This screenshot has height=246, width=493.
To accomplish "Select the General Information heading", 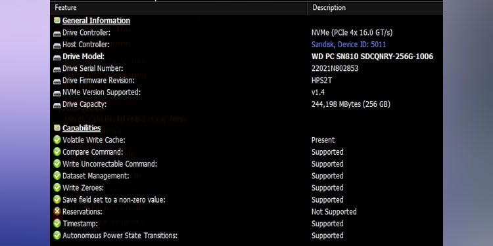I will [x=96, y=21].
